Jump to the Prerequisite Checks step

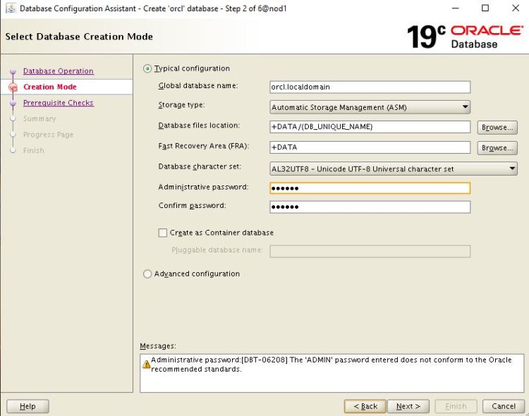(x=58, y=103)
